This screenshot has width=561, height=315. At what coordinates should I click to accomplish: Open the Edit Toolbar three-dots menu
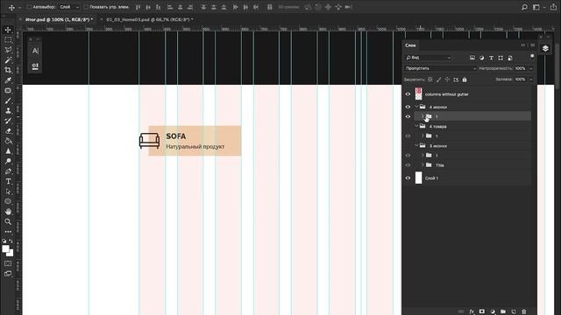[8, 231]
